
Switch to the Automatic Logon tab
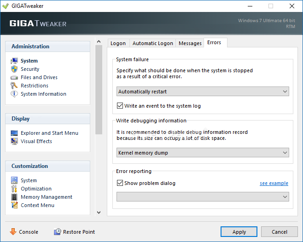coord(153,43)
